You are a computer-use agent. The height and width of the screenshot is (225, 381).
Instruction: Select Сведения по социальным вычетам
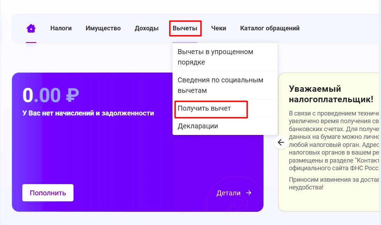(220, 85)
